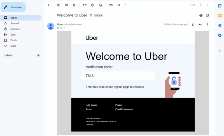Delete the Welcome to Uber email

(x=74, y=5)
